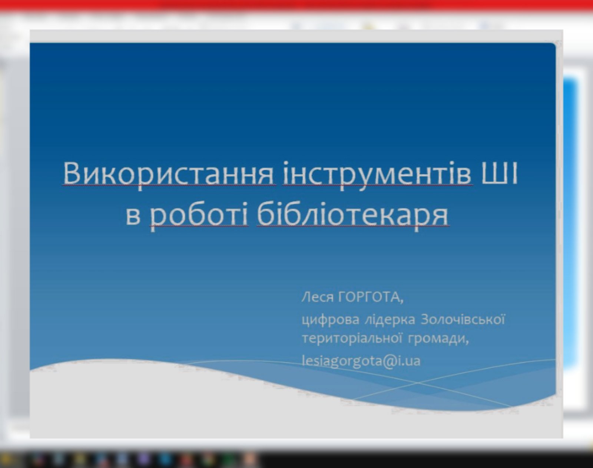Click the author name "Леся ГОРГОТА"
The height and width of the screenshot is (468, 593).
pos(352,297)
